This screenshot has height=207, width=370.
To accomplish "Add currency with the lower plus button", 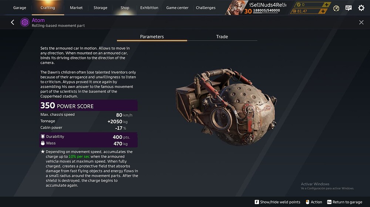I will 323,11.
